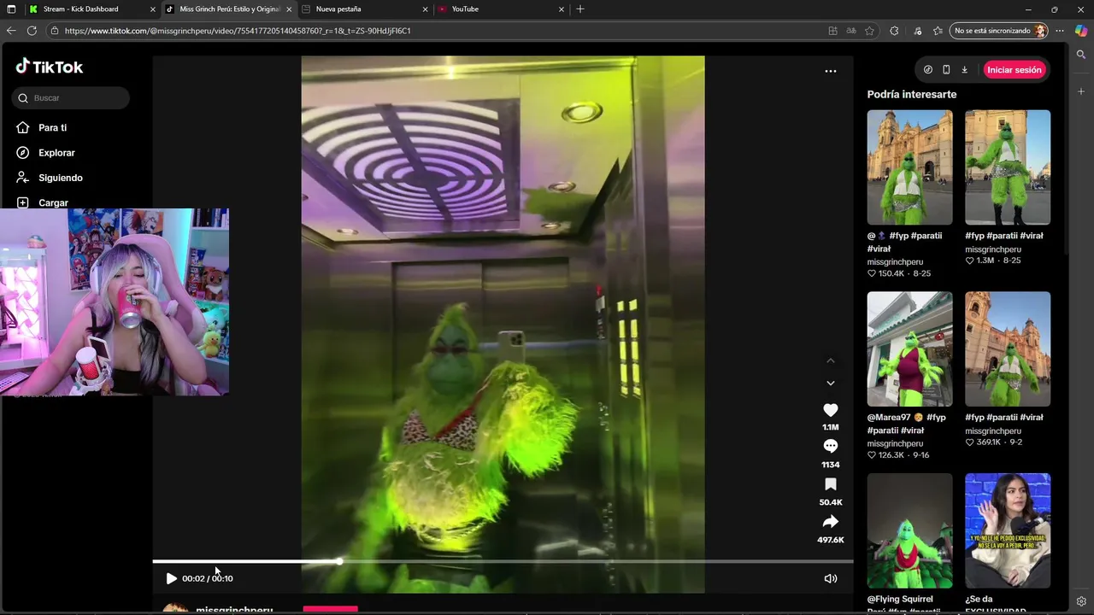Mute the video volume speaker icon
Screen dimensions: 1094x615
830,578
